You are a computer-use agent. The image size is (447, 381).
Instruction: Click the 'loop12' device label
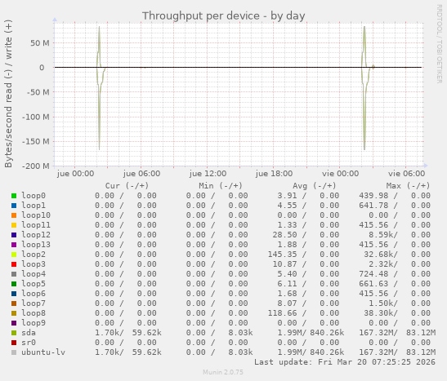(36, 235)
